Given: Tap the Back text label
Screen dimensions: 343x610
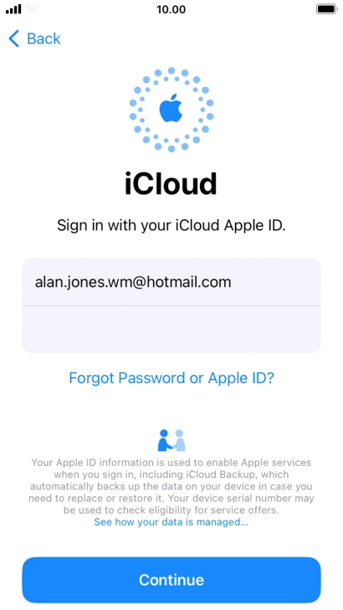Looking at the screenshot, I should click(x=44, y=38).
